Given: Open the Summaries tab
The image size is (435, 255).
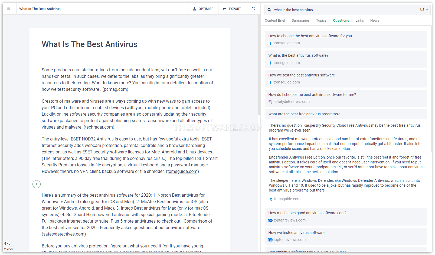Looking at the screenshot, I should tap(300, 21).
